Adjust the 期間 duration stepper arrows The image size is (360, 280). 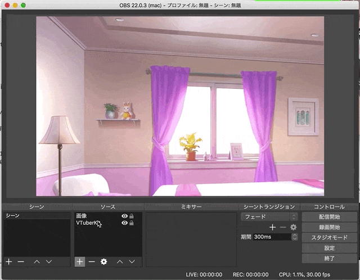pos(295,237)
